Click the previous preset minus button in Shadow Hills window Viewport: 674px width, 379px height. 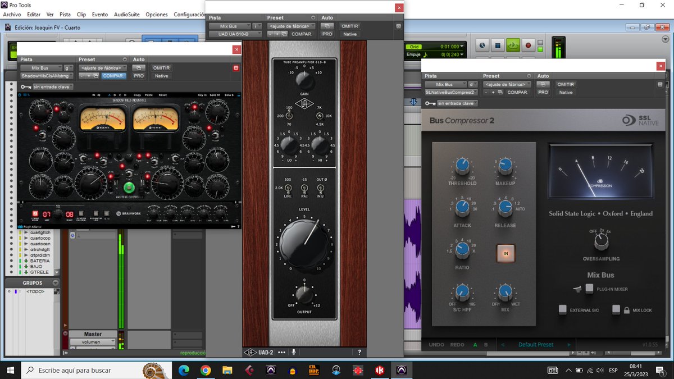tap(82, 76)
